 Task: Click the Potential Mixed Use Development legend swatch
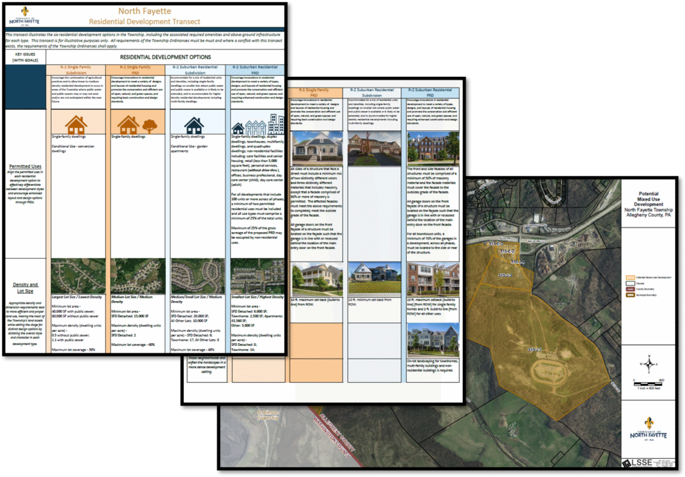(x=629, y=276)
